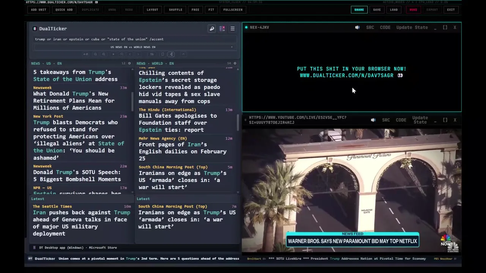Click Update State on NEX-4JKV node
Image resolution: width=486 pixels, height=273 pixels.
pyautogui.click(x=412, y=27)
